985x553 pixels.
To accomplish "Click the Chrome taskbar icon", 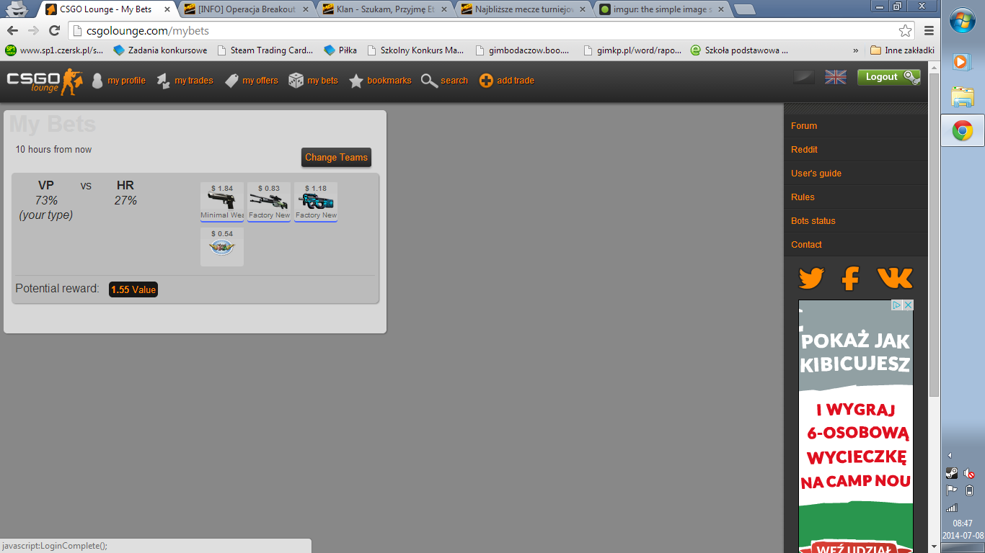I will click(963, 131).
